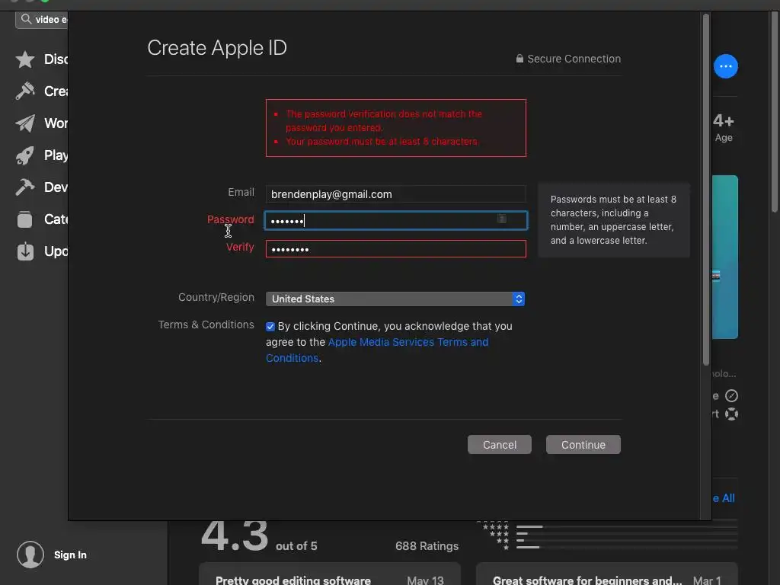Click the dialog vertical scrollbar
Image resolution: width=780 pixels, height=585 pixels.
coord(705,191)
